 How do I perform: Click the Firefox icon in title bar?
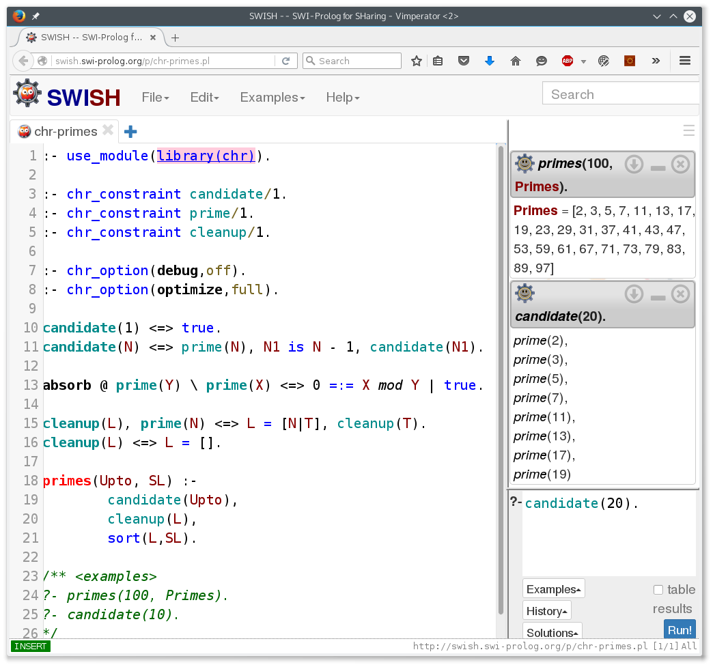(x=19, y=16)
